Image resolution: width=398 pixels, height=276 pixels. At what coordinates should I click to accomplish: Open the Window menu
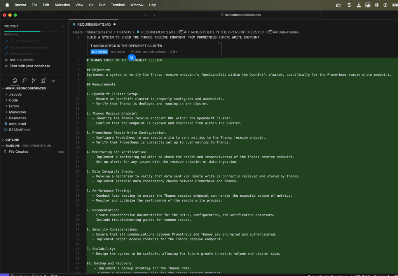tap(137, 5)
